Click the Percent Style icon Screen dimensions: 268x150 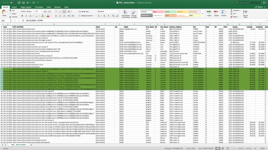click(x=104, y=16)
